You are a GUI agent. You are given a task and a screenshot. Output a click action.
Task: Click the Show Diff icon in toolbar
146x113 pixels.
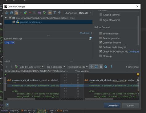[x=7, y=13]
